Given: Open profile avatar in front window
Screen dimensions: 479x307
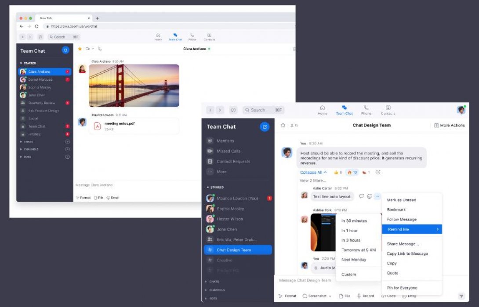Looking at the screenshot, I should [x=461, y=110].
